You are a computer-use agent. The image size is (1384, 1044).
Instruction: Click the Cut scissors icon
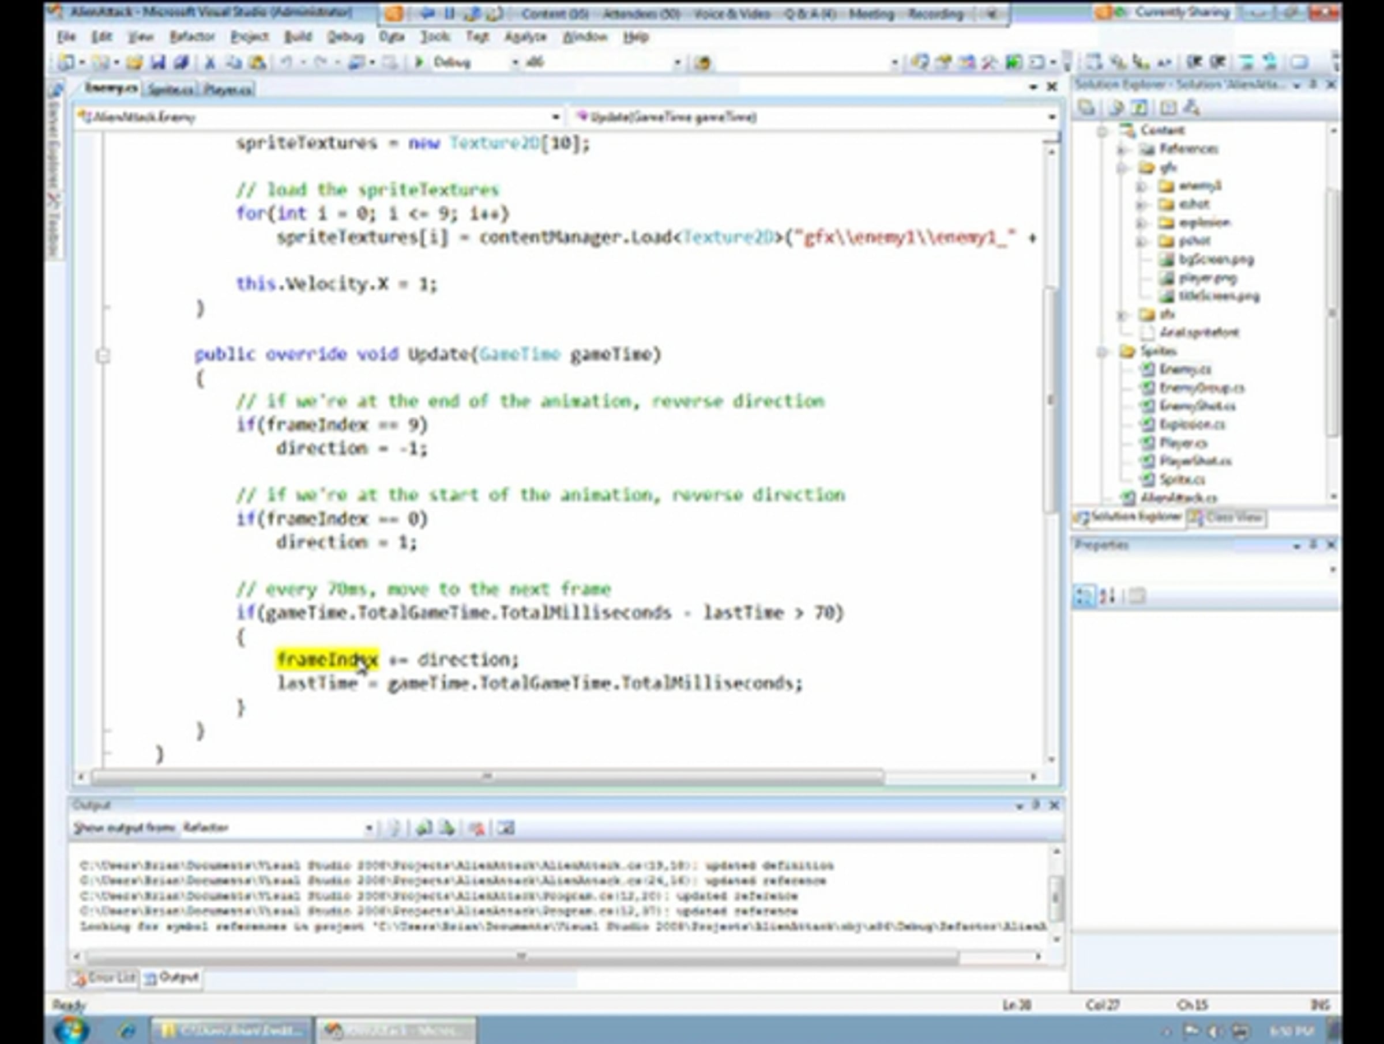pos(210,62)
